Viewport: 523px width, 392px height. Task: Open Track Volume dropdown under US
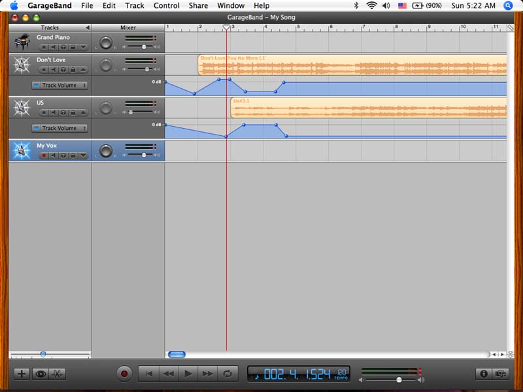click(59, 128)
